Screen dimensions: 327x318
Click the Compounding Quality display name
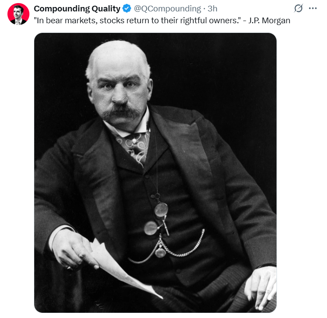pos(77,8)
